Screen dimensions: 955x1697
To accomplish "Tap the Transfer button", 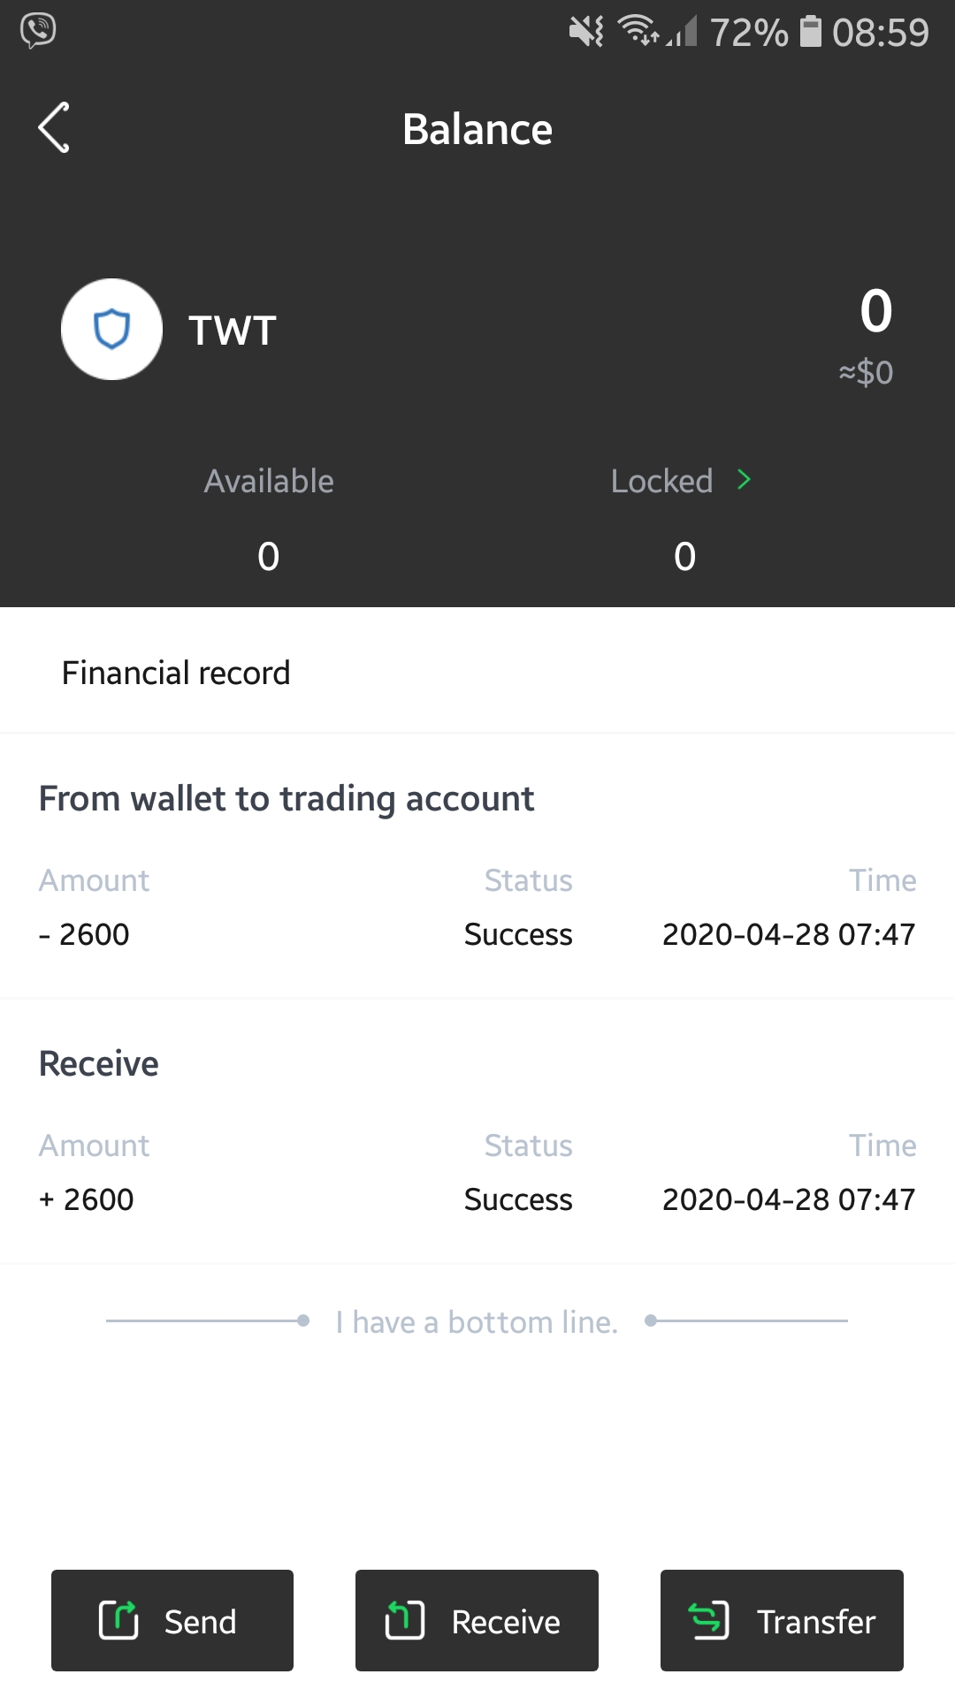I will pos(782,1621).
